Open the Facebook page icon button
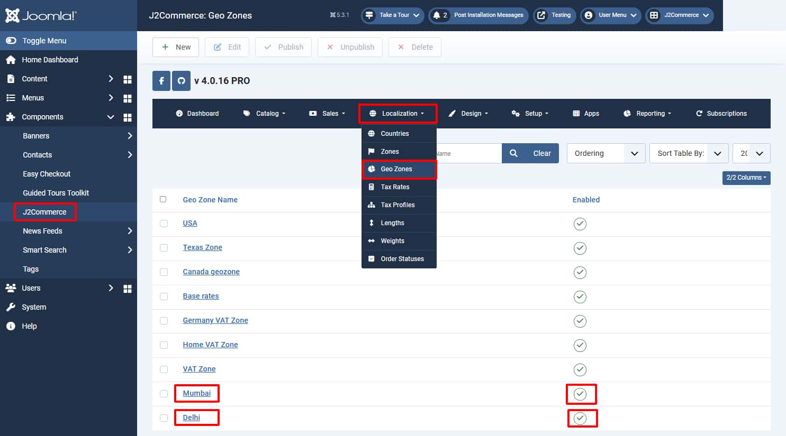Image resolution: width=786 pixels, height=436 pixels. (x=161, y=81)
